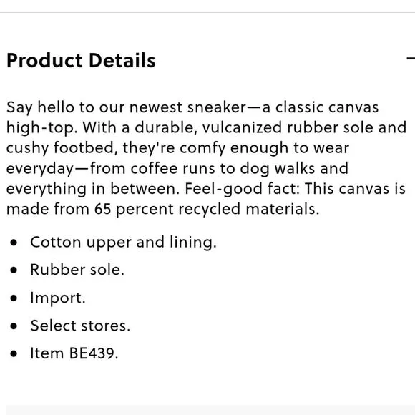Viewport: 415px width, 415px height.
Task: Click the bullet dot beside Item BE439
Action: (14, 353)
